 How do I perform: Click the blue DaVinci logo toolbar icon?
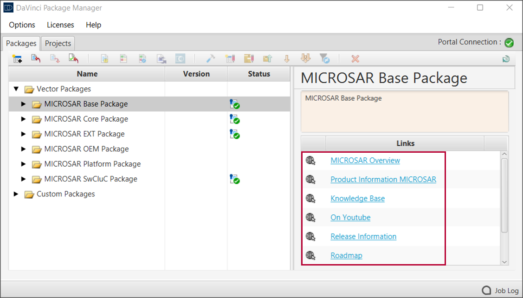180,59
